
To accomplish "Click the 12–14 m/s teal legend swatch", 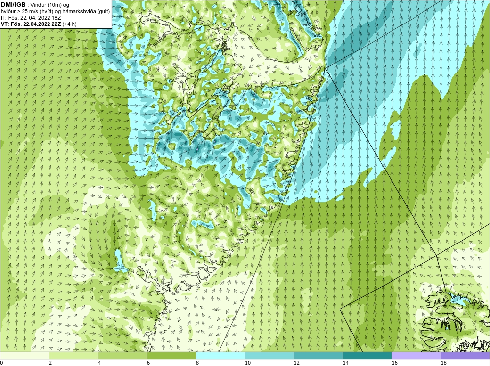I will (x=318, y=356).
